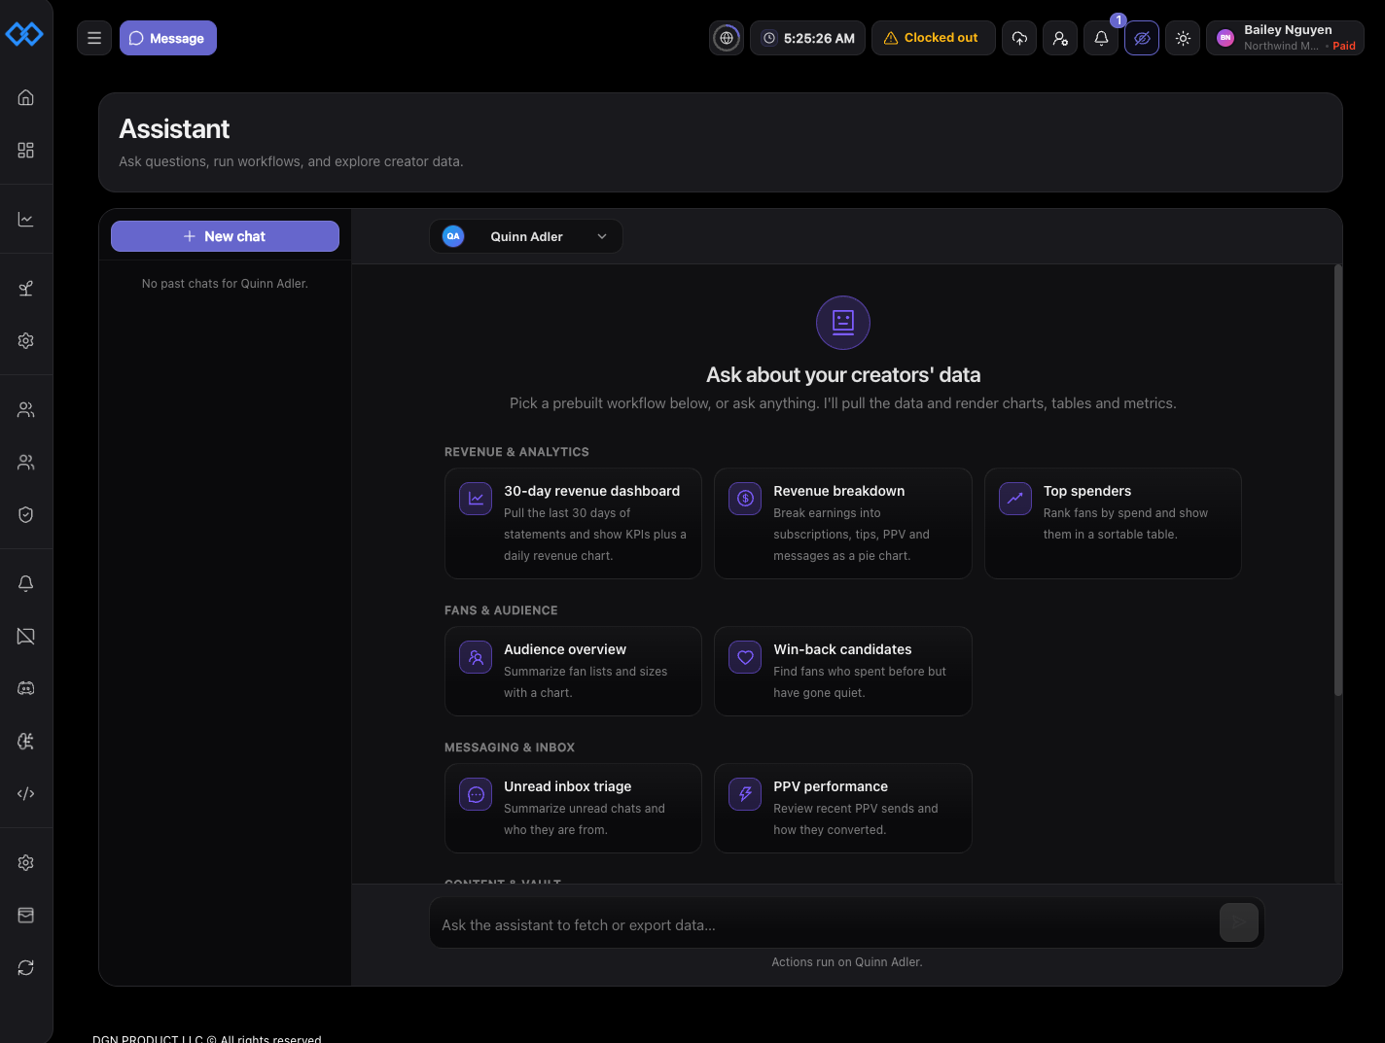Image resolution: width=1385 pixels, height=1043 pixels.
Task: Open the analytics line chart sidebar icon
Action: 26,220
